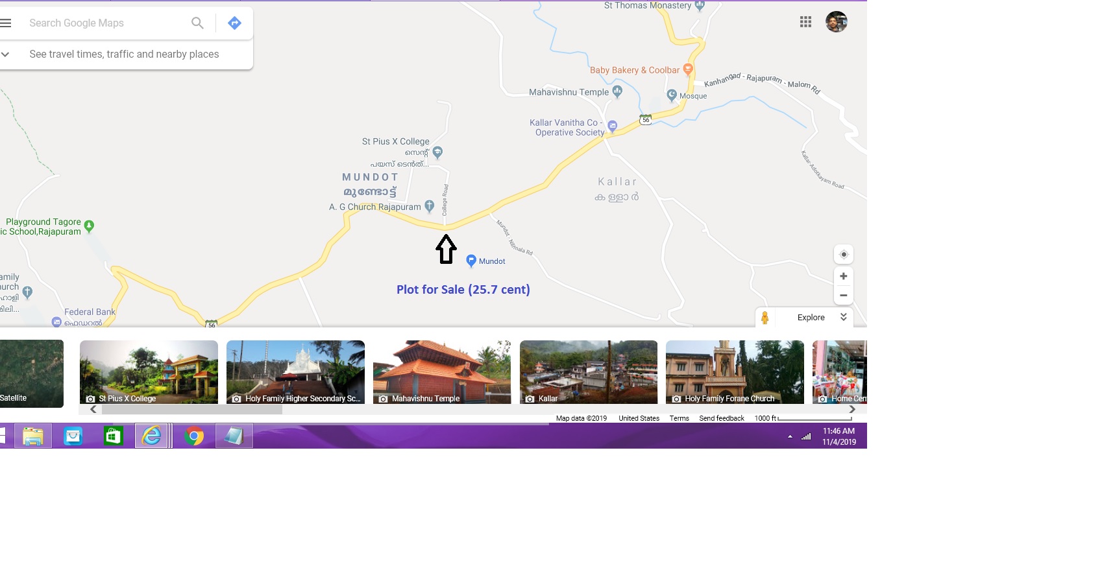Open the hamburger main menu
Screen dimensions: 1102x577
coord(6,23)
